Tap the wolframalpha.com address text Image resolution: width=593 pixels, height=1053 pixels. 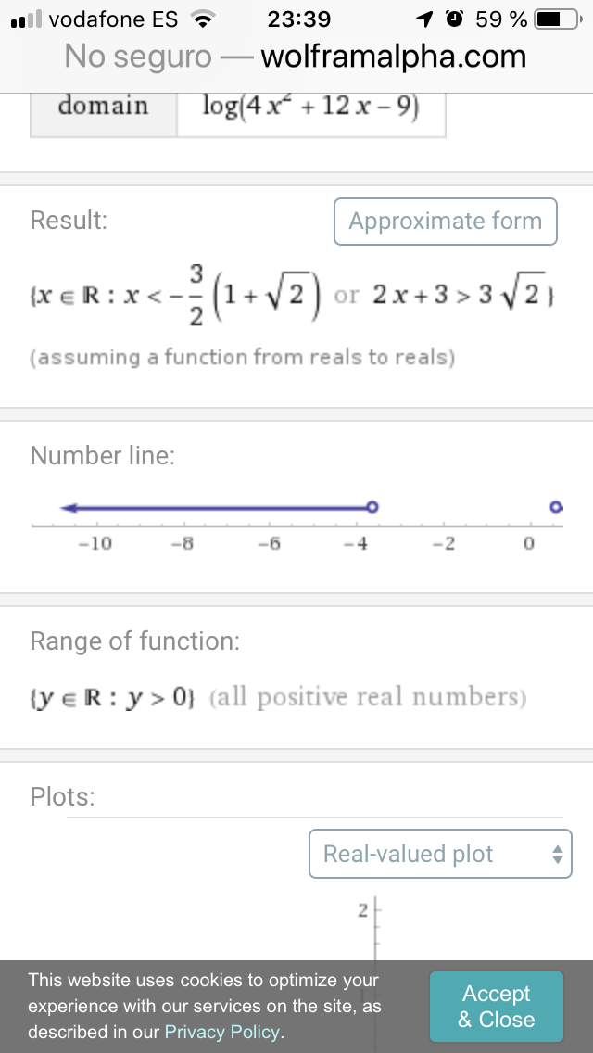[394, 57]
